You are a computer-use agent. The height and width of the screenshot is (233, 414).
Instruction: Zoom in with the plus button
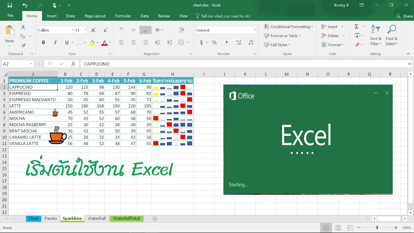(396, 228)
